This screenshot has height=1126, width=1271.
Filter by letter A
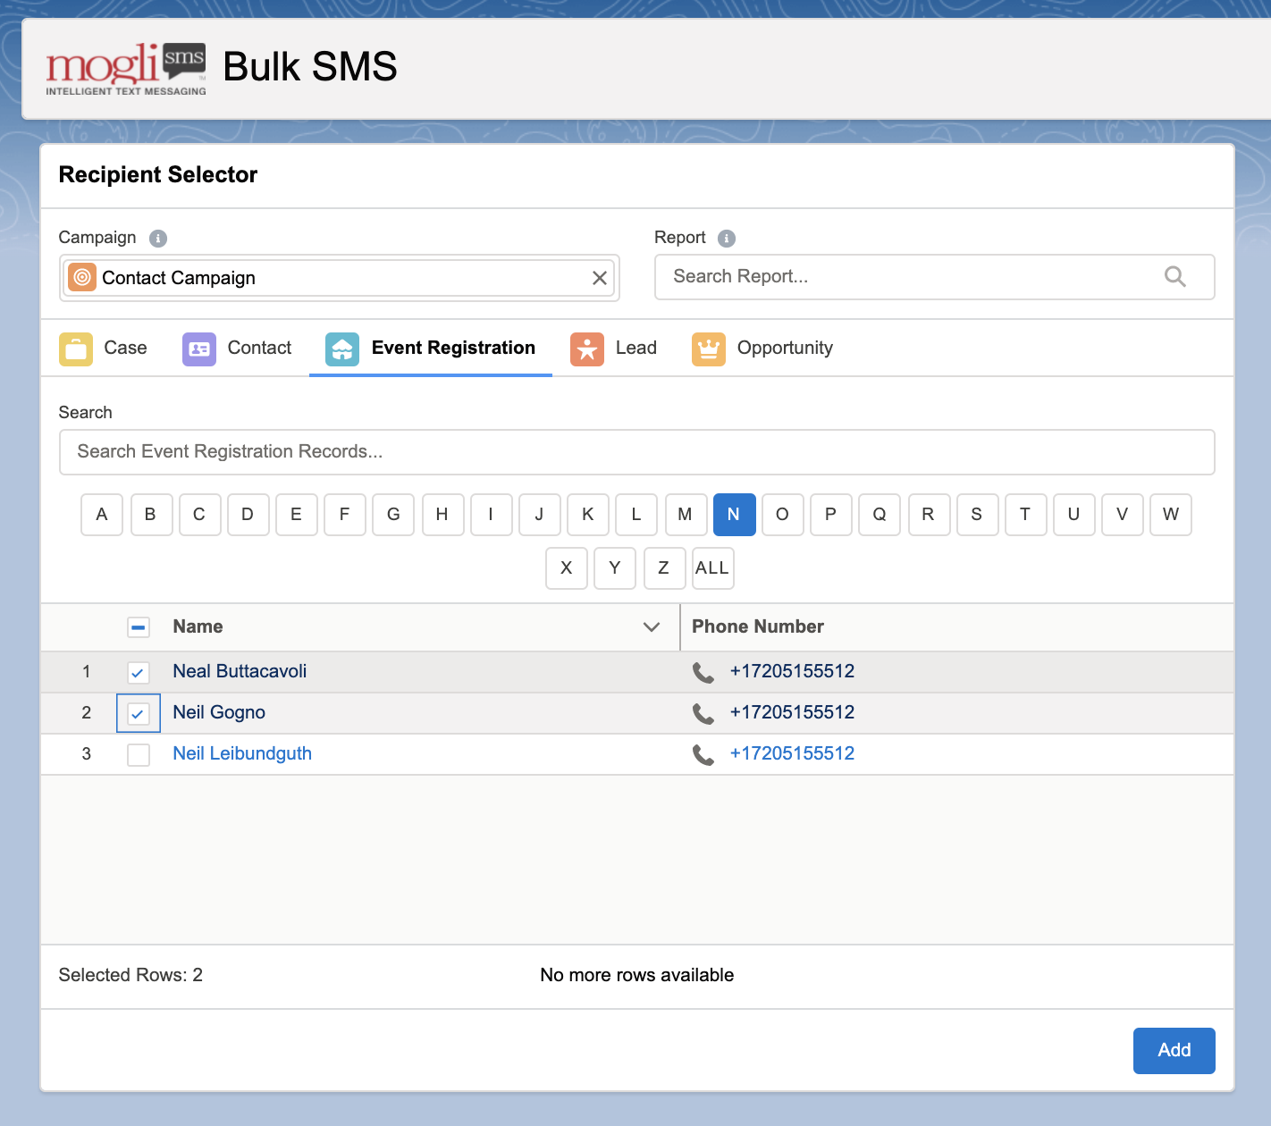102,515
